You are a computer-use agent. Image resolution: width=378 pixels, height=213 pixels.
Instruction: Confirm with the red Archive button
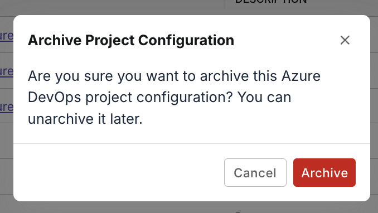coord(324,172)
